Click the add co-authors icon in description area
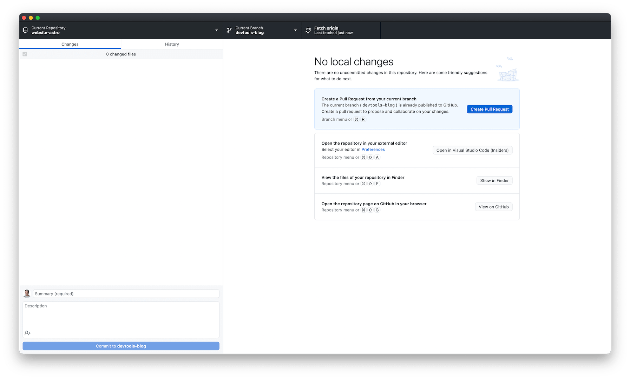The height and width of the screenshot is (379, 630). [28, 333]
